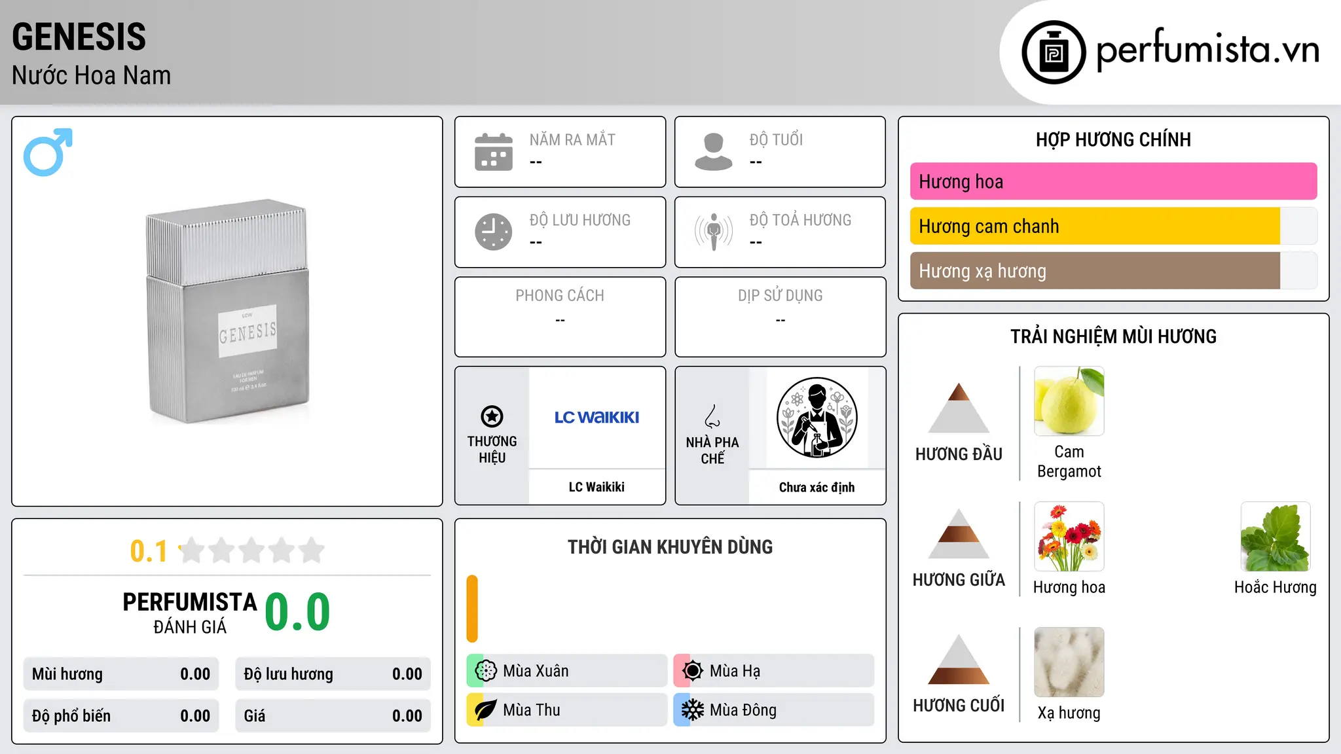Click the Hương Cuối base-note pyramid icon
The width and height of the screenshot is (1341, 754).
coord(959,659)
